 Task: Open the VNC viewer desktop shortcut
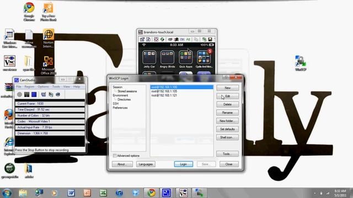10,63
